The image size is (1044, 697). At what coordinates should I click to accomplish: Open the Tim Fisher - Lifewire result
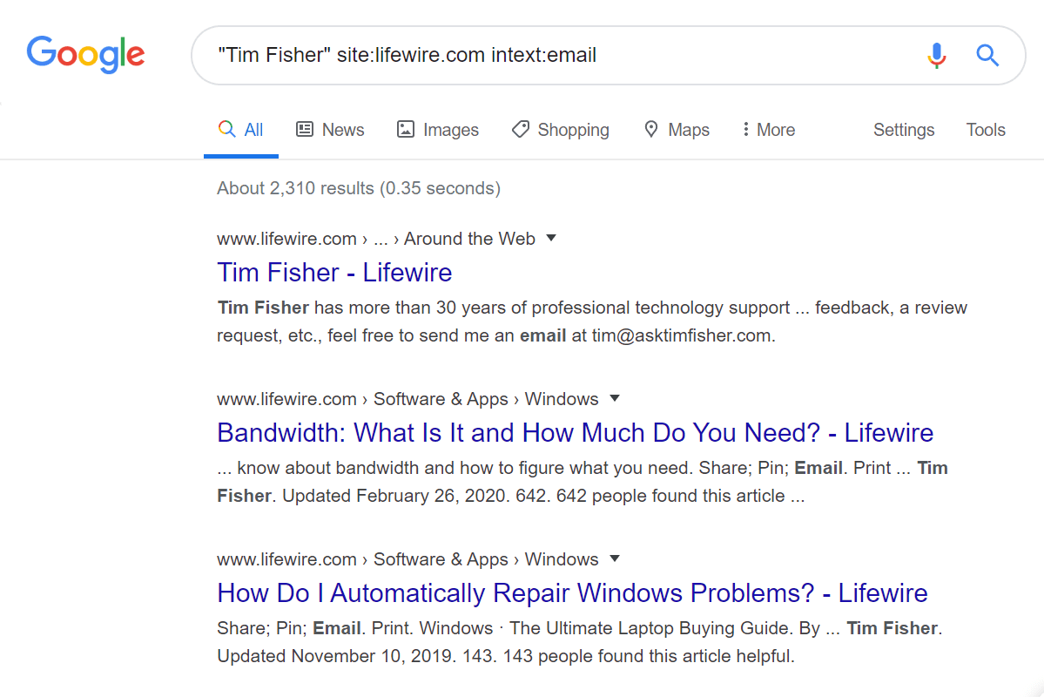coord(334,273)
